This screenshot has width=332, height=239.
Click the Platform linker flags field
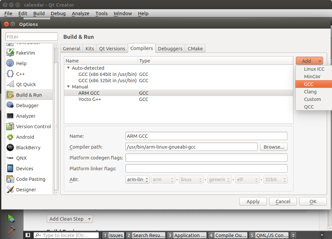click(207, 168)
